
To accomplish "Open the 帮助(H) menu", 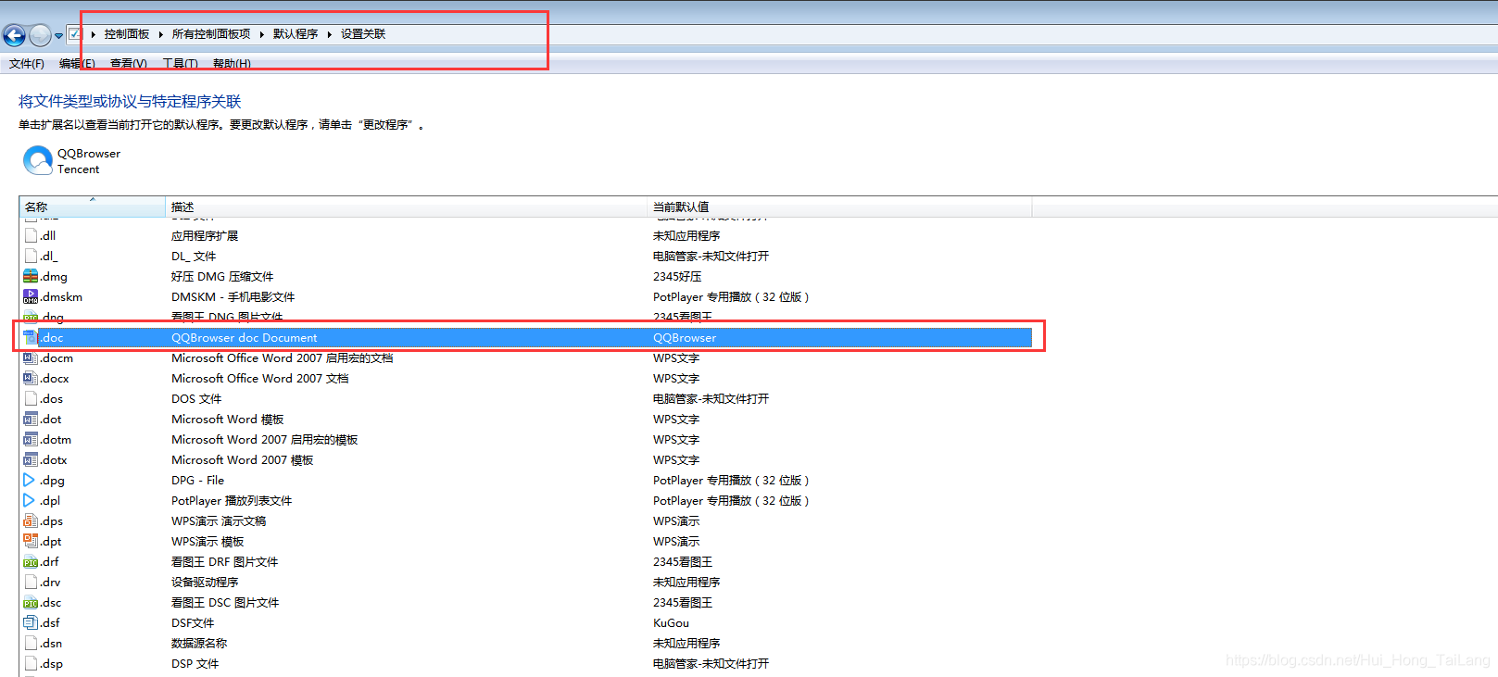I will [232, 64].
